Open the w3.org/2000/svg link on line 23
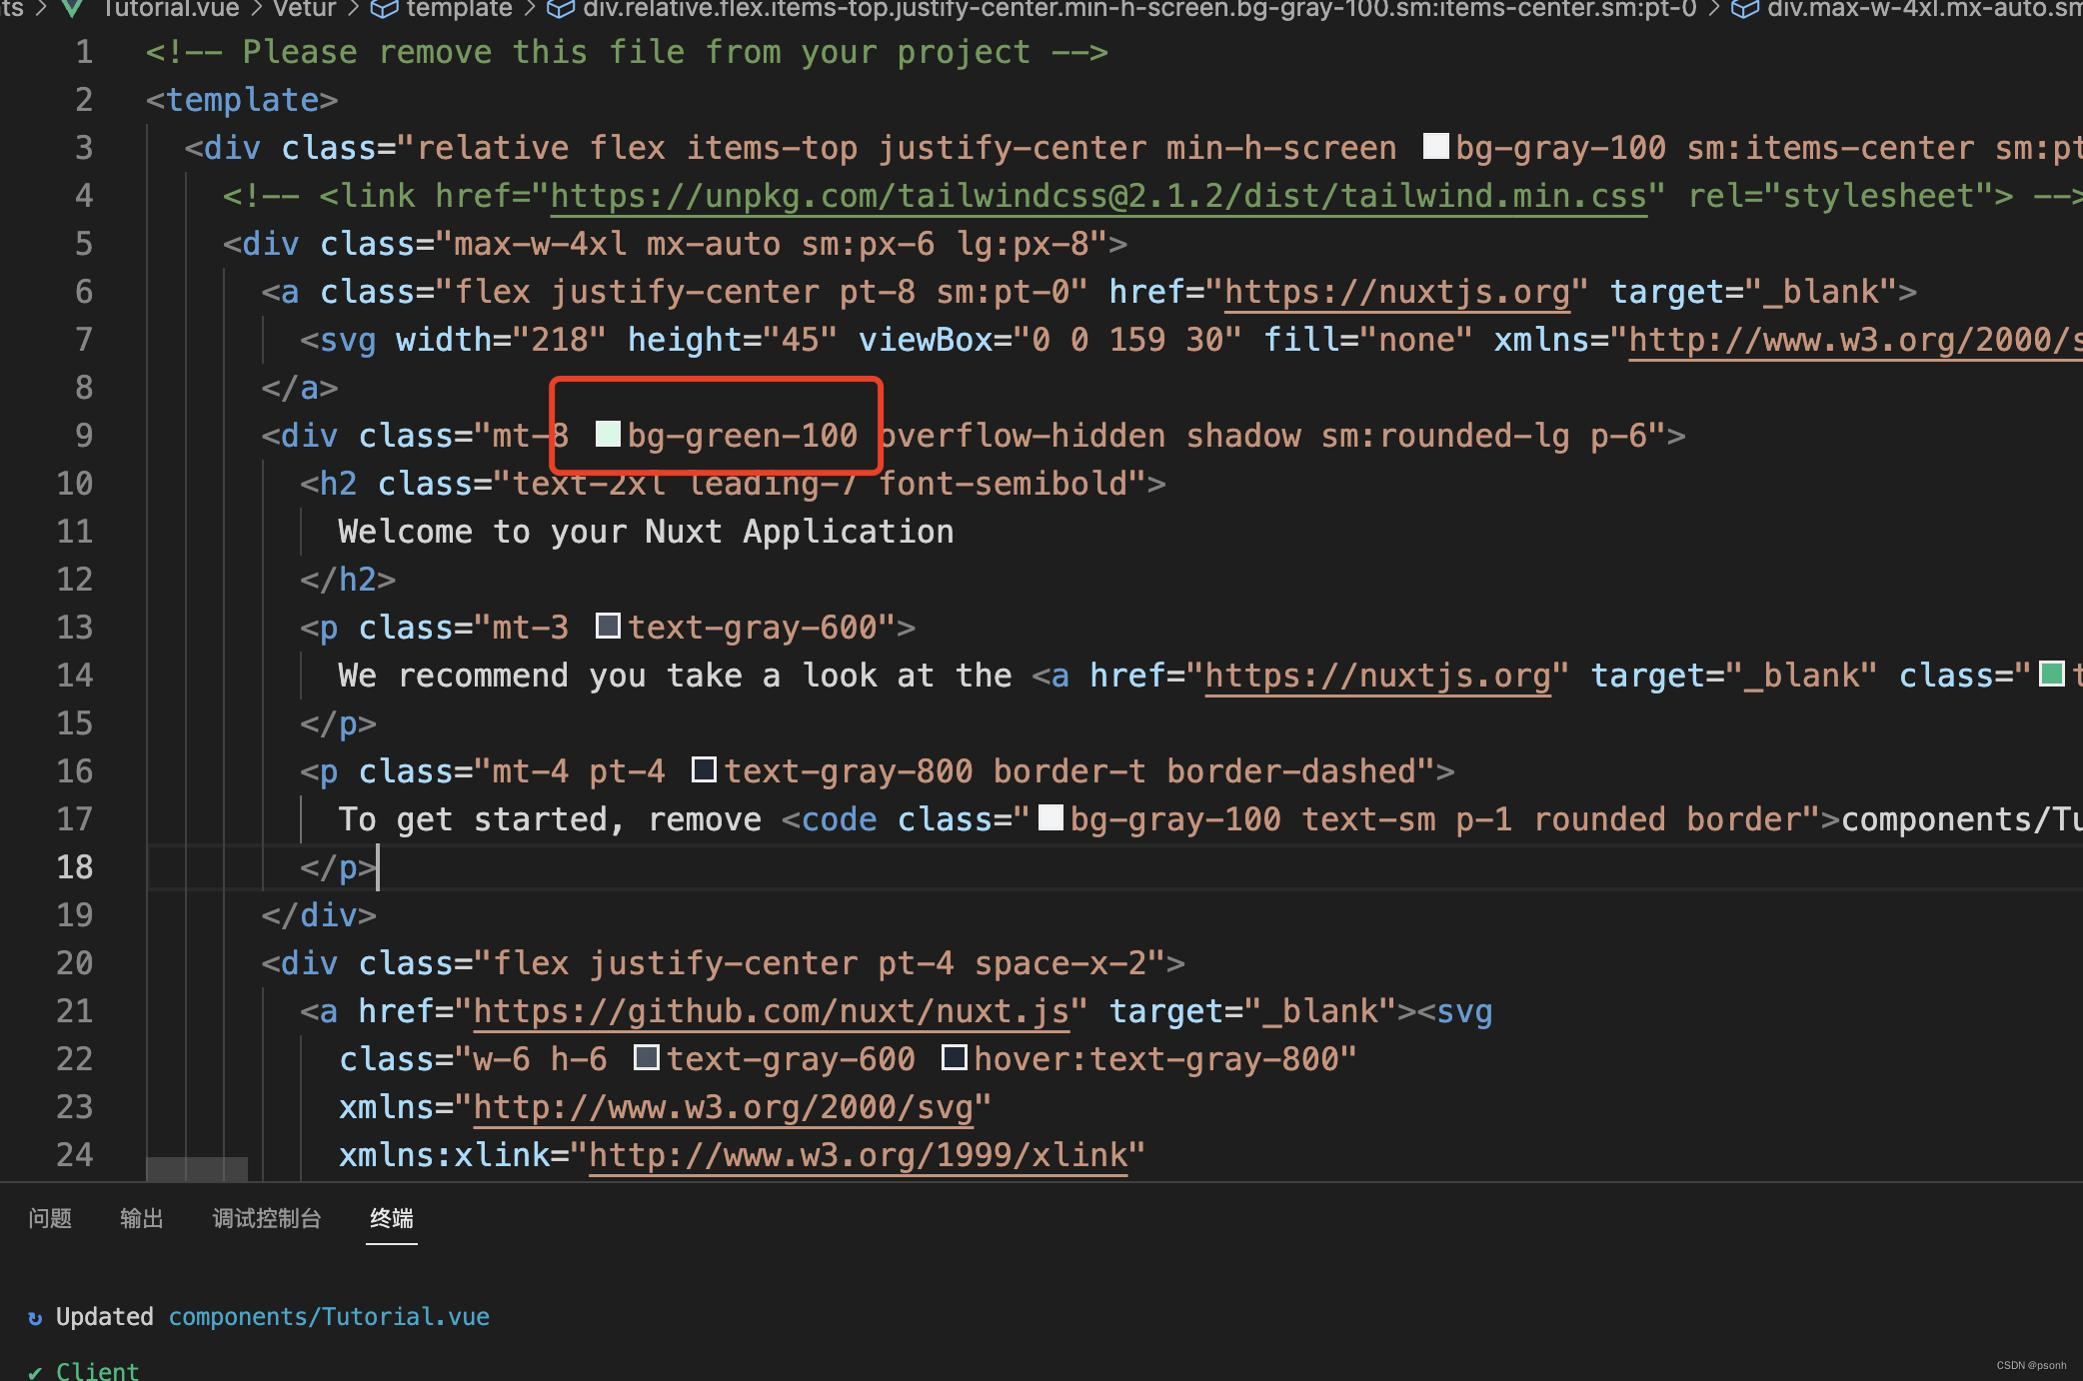Viewport: 2083px width, 1381px height. pyautogui.click(x=724, y=1107)
